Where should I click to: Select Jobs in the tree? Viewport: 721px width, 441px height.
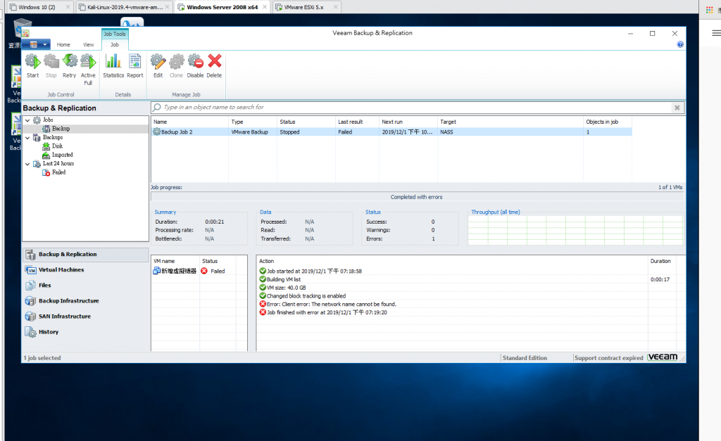(48, 120)
